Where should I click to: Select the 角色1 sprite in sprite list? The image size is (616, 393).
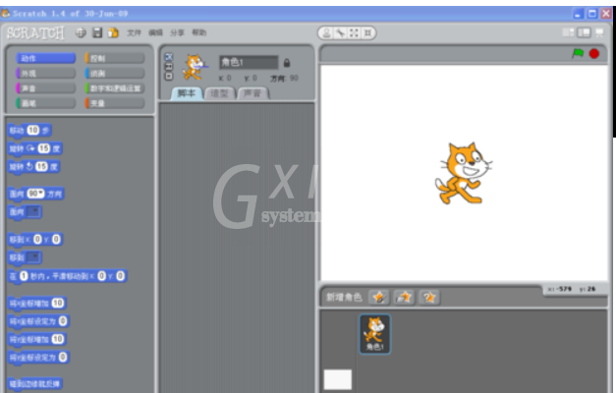pyautogui.click(x=374, y=334)
